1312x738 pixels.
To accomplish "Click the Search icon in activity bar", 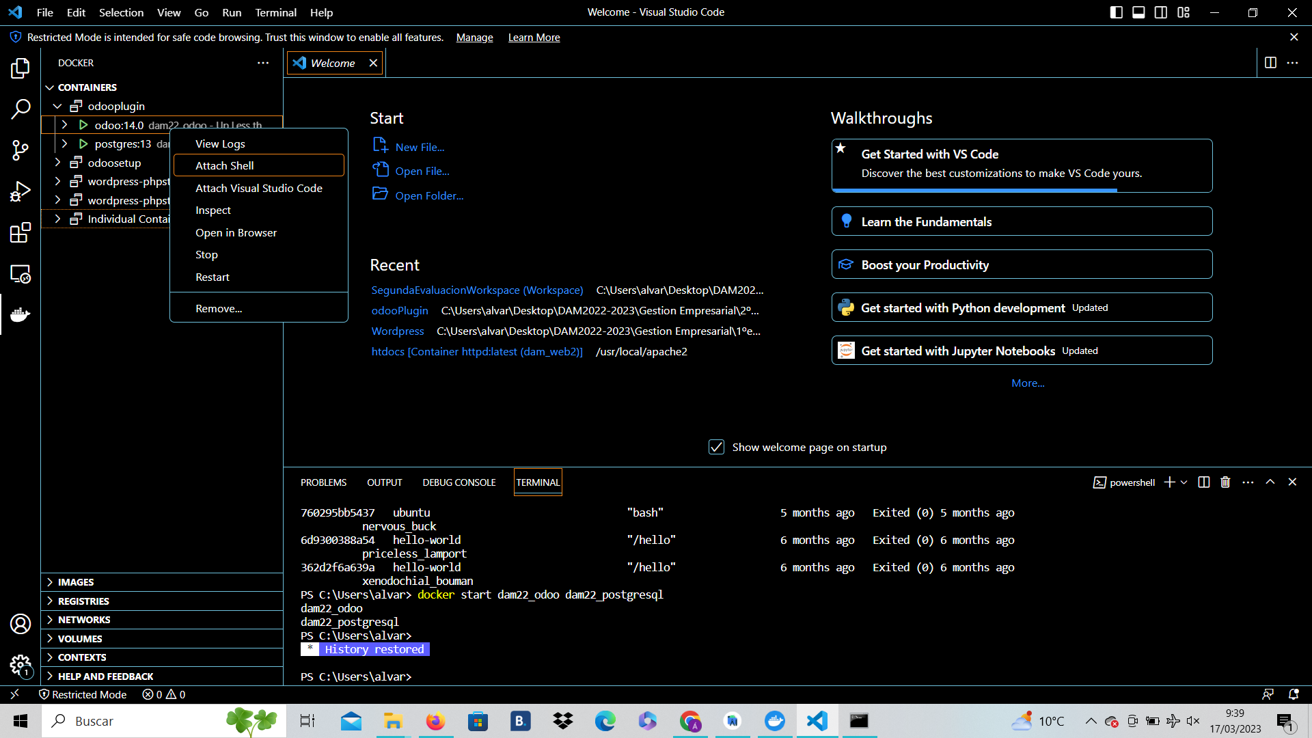I will [20, 109].
